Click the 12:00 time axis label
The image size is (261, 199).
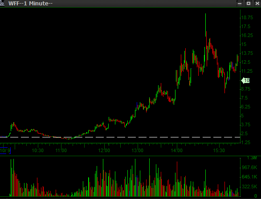104,150
